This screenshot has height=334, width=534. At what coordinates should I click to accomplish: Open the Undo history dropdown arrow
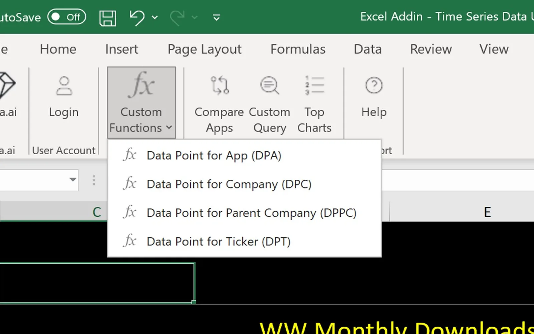[155, 17]
